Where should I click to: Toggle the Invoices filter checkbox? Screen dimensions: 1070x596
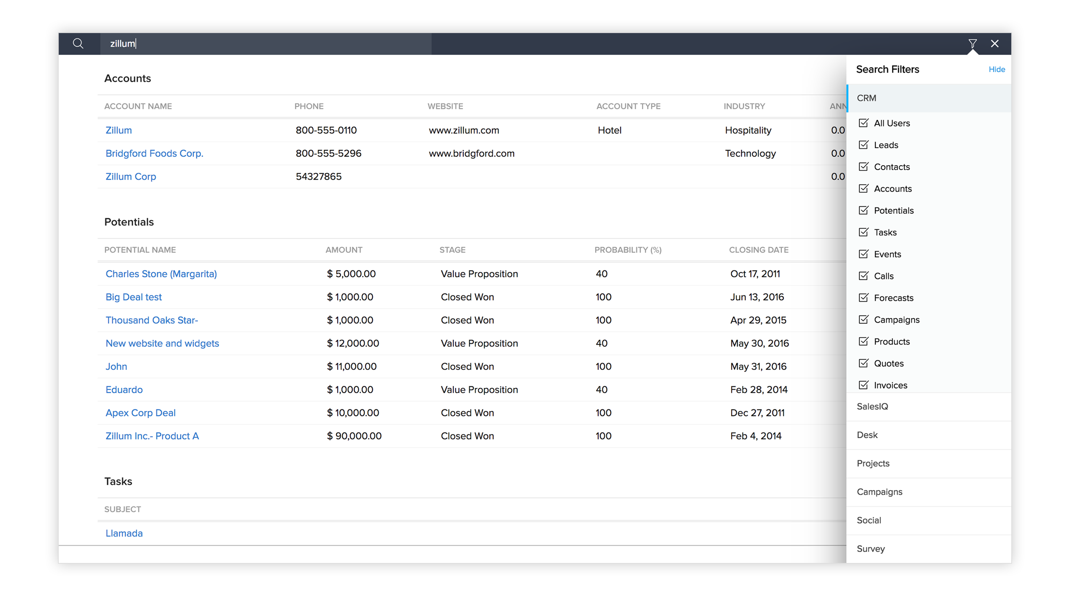click(863, 385)
